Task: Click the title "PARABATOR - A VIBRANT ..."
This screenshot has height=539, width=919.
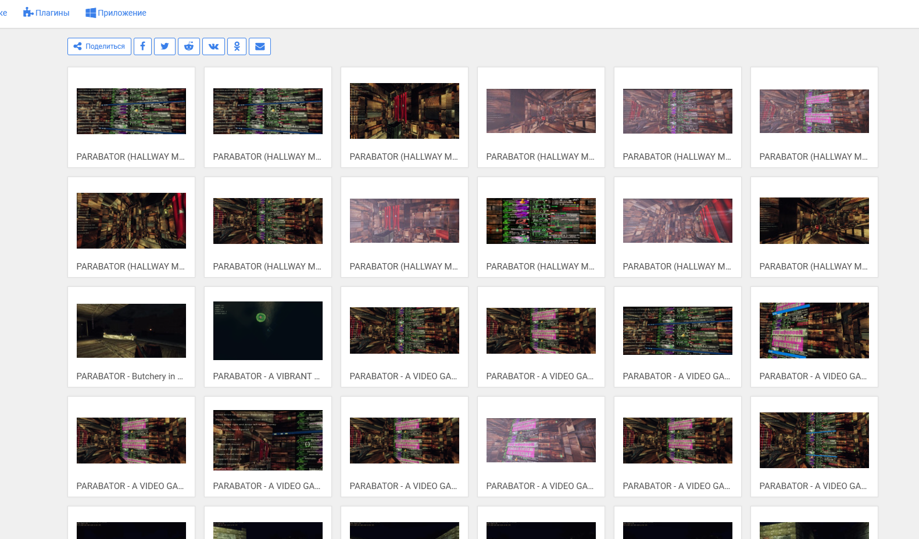Action: tap(266, 376)
